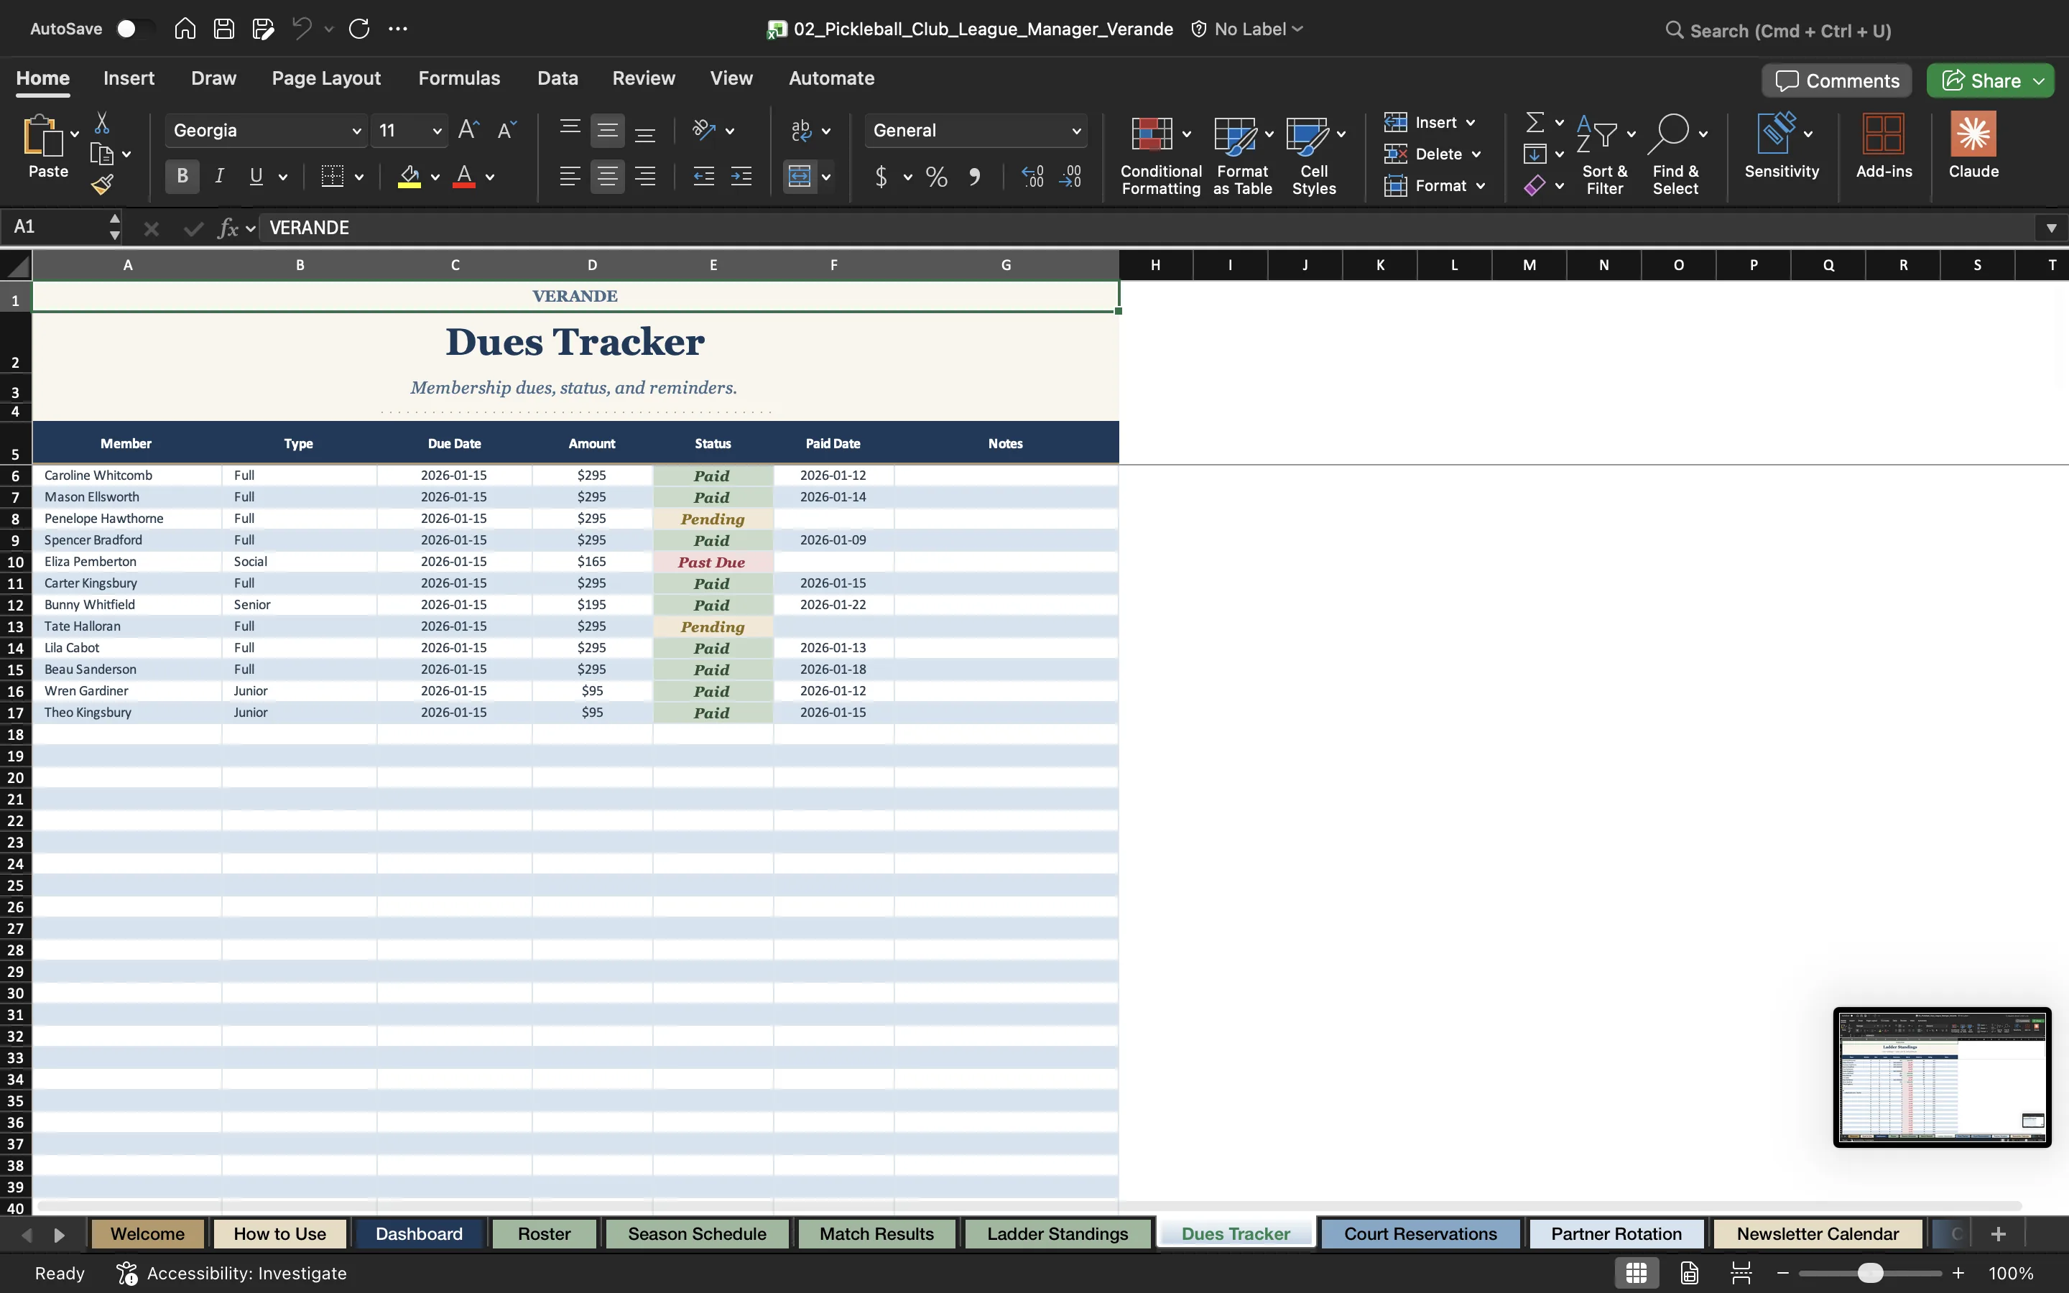The image size is (2069, 1293).
Task: Open the No Label sensitivity dropdown
Action: click(1249, 29)
